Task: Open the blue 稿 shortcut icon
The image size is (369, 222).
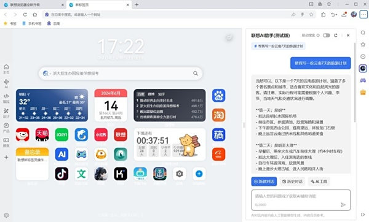Action: coord(218,135)
